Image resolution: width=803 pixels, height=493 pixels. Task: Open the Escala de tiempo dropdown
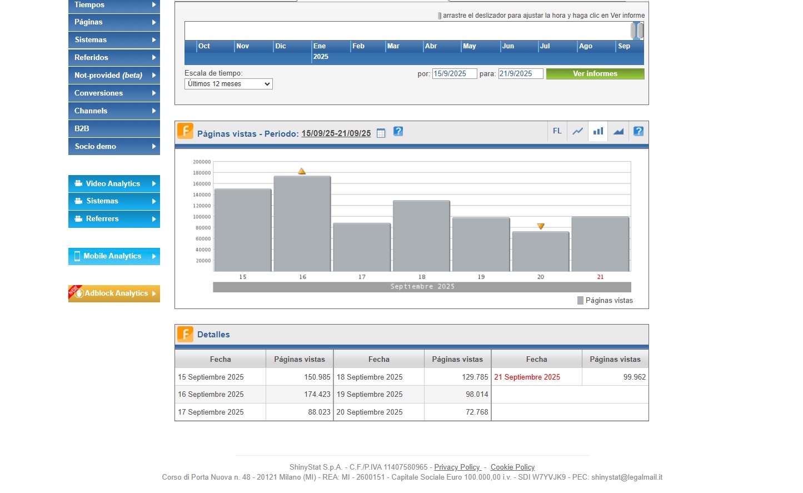coord(228,84)
